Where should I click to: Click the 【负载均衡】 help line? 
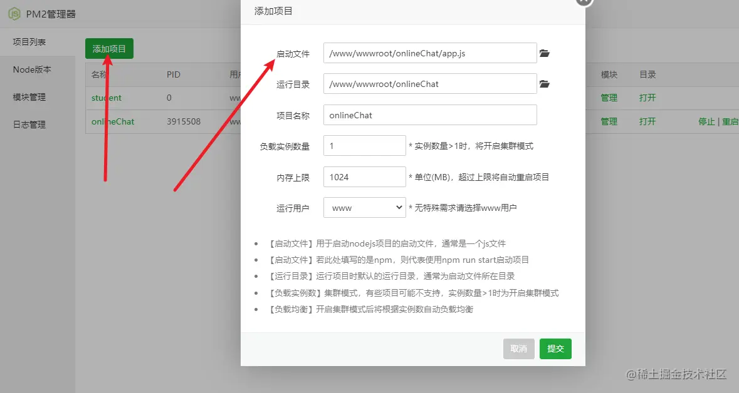pos(371,309)
